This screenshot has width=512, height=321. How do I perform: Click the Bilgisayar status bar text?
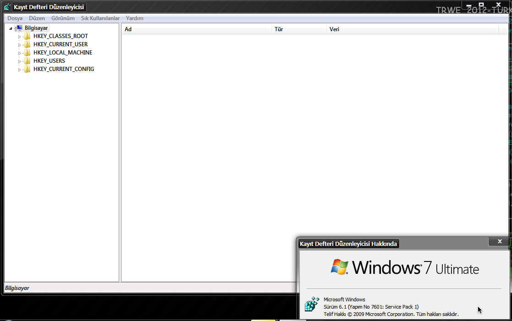(x=17, y=288)
